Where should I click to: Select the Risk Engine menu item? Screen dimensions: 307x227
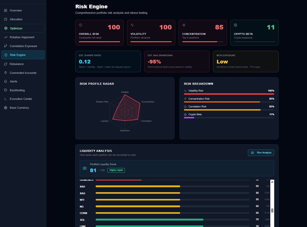tap(23, 55)
